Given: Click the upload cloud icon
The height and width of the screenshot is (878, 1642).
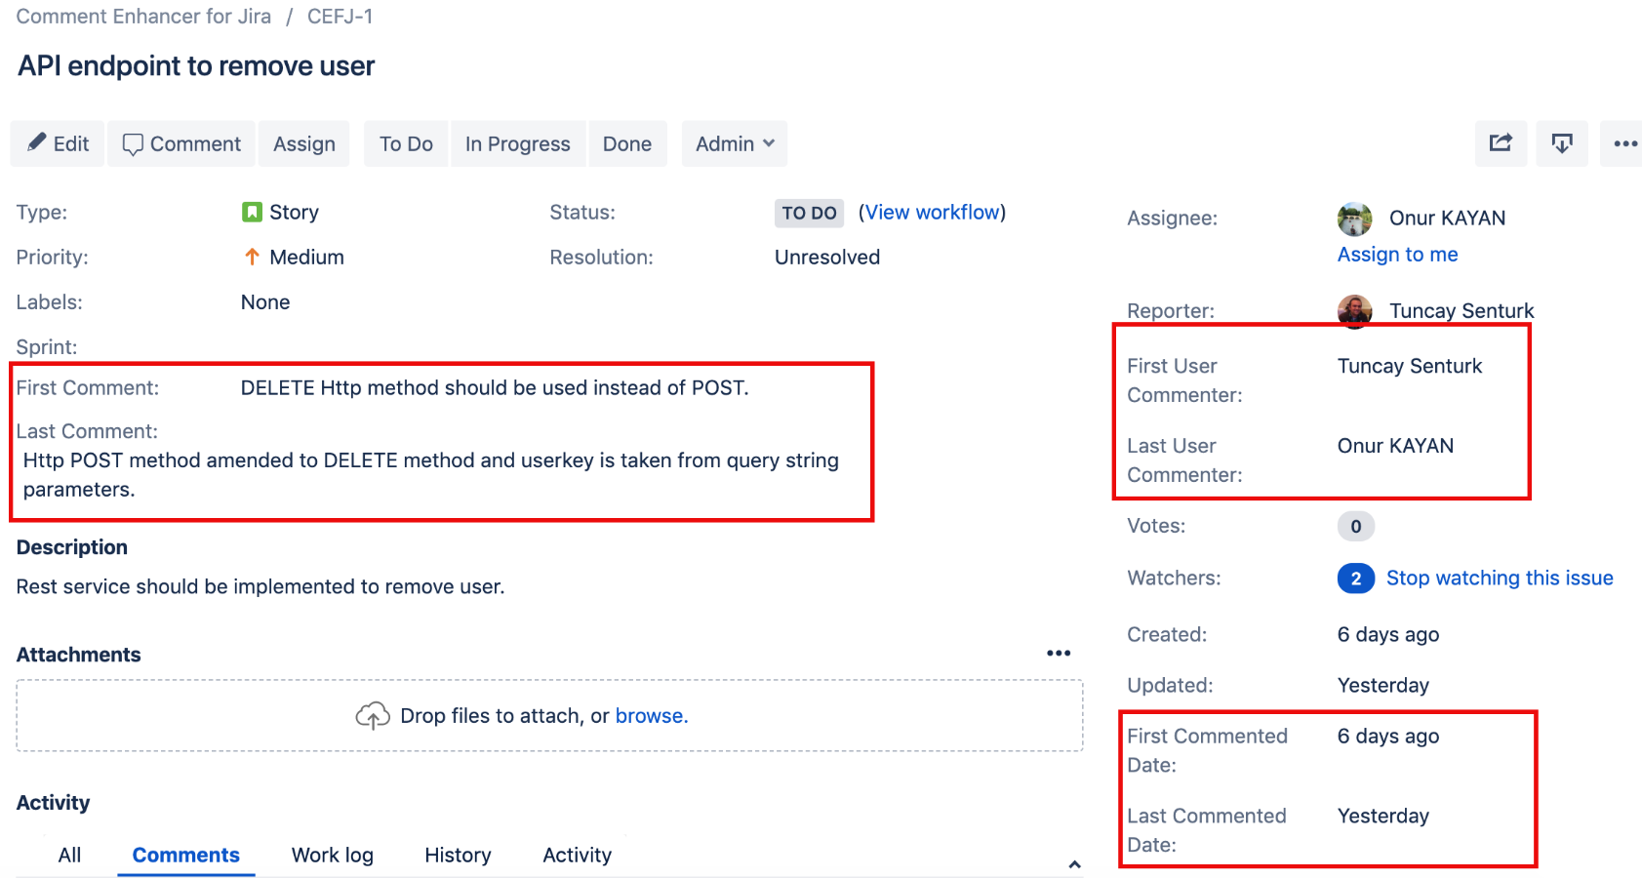Looking at the screenshot, I should tap(373, 716).
